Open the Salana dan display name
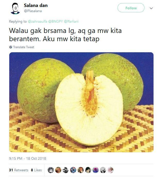 pyautogui.click(x=36, y=5)
